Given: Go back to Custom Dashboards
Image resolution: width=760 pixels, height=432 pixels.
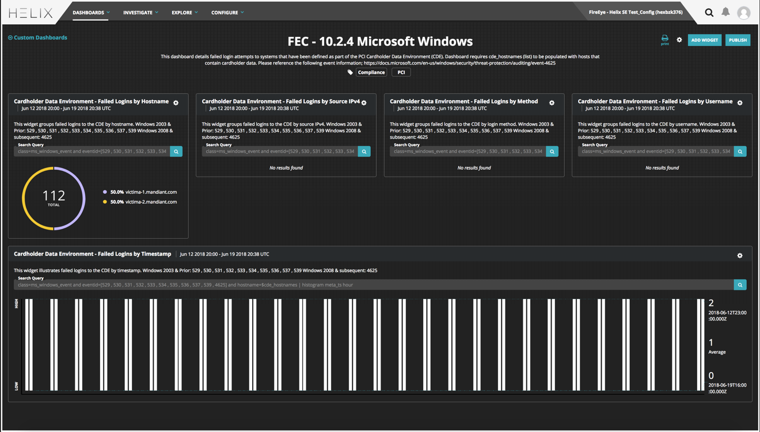Looking at the screenshot, I should tap(37, 37).
